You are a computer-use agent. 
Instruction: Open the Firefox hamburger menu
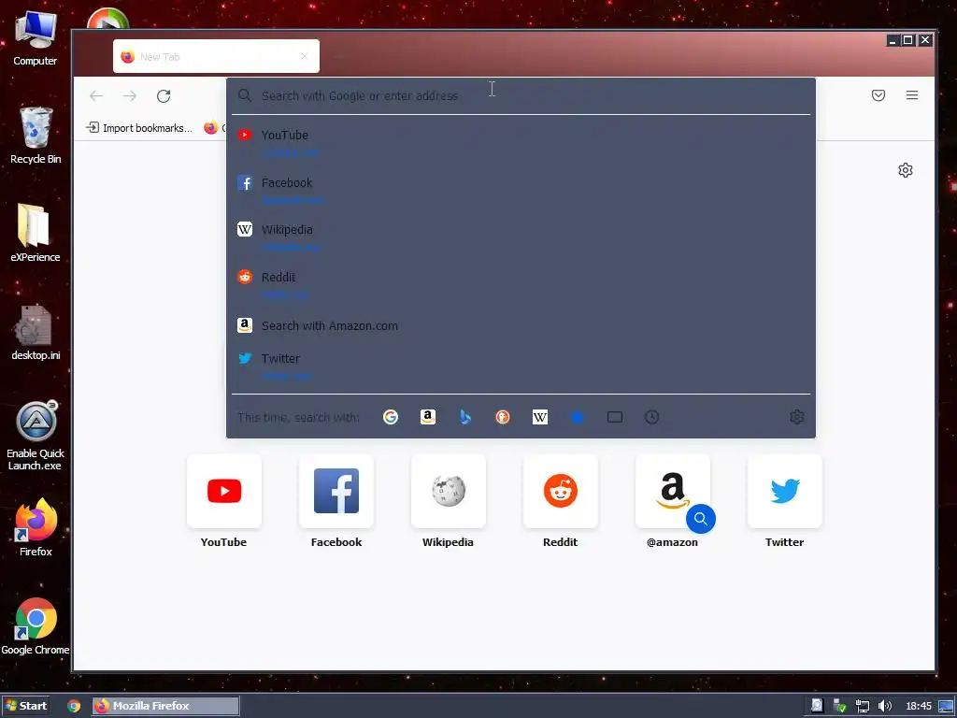coord(912,95)
